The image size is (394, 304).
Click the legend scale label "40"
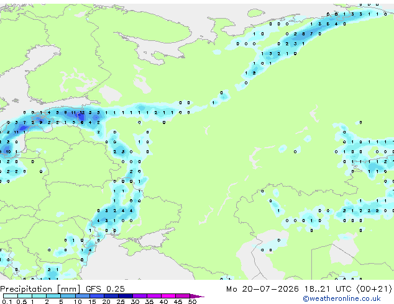(x=164, y=302)
